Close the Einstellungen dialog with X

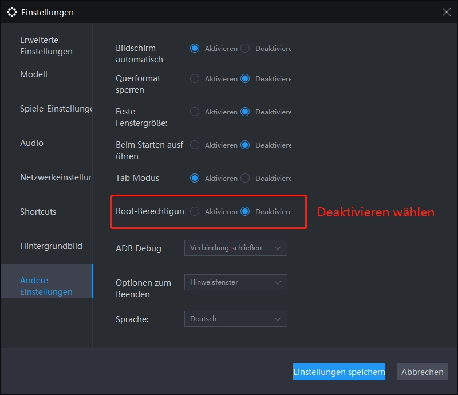tap(447, 12)
